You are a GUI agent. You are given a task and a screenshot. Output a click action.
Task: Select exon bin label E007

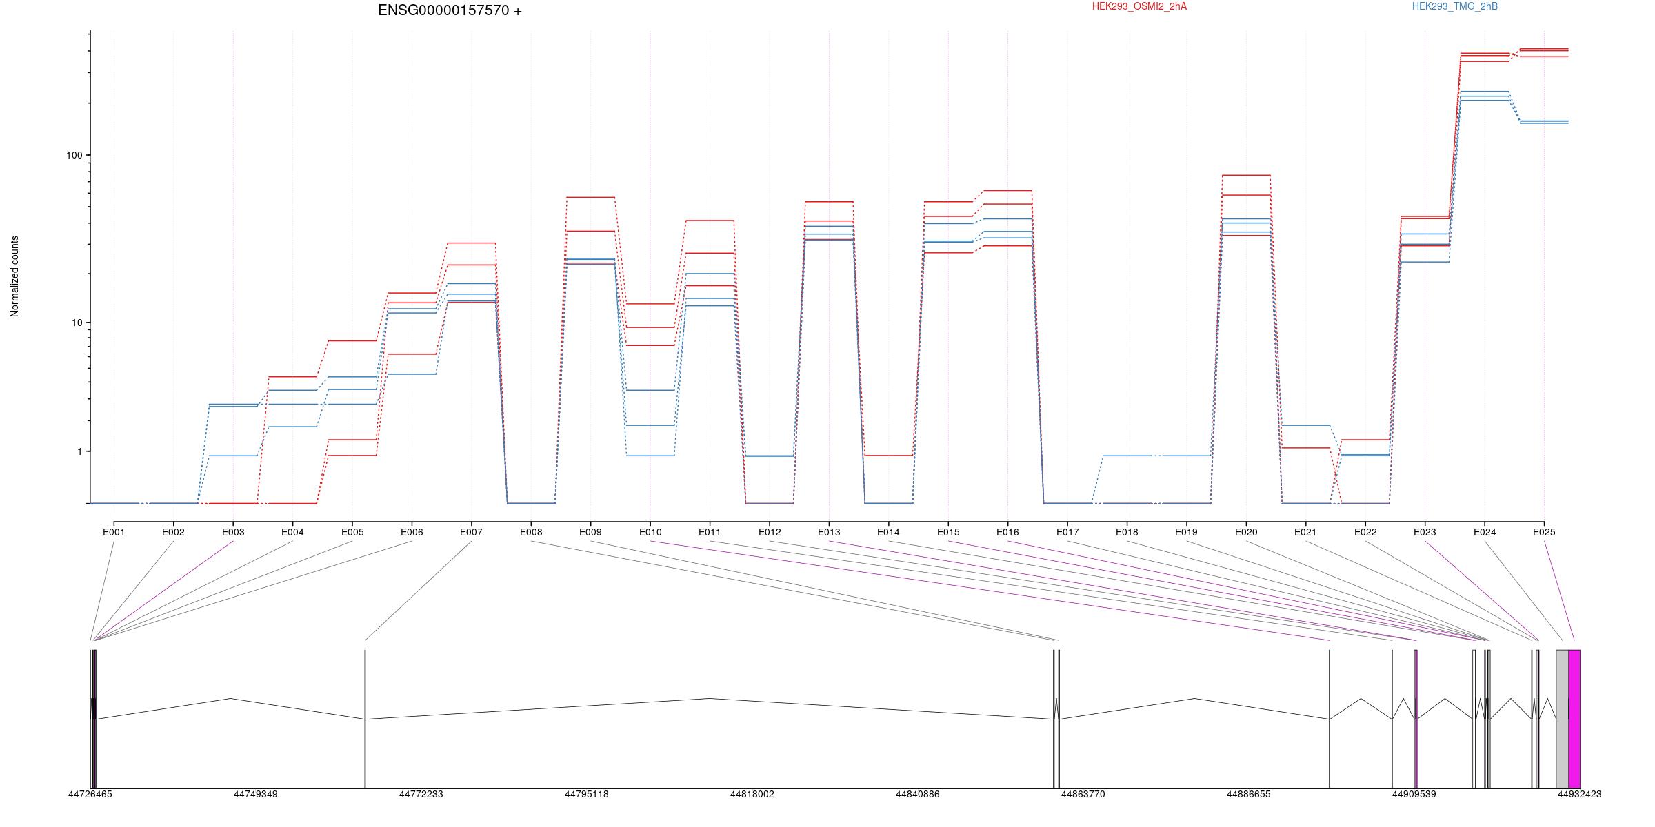[x=472, y=532]
